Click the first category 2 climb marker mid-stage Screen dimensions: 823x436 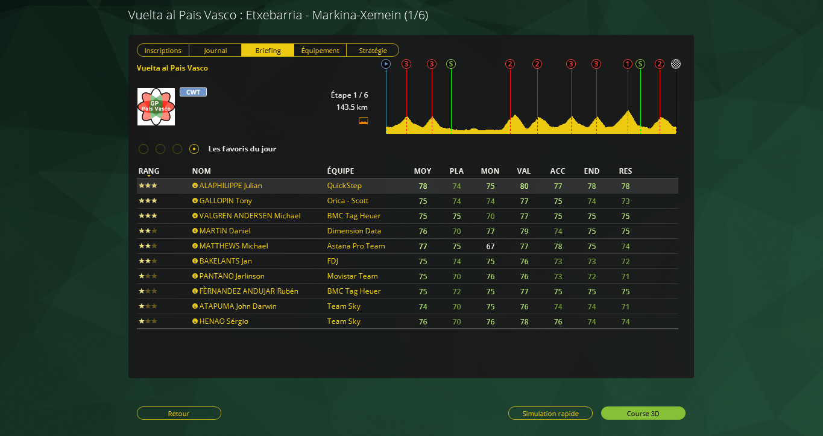tap(510, 64)
